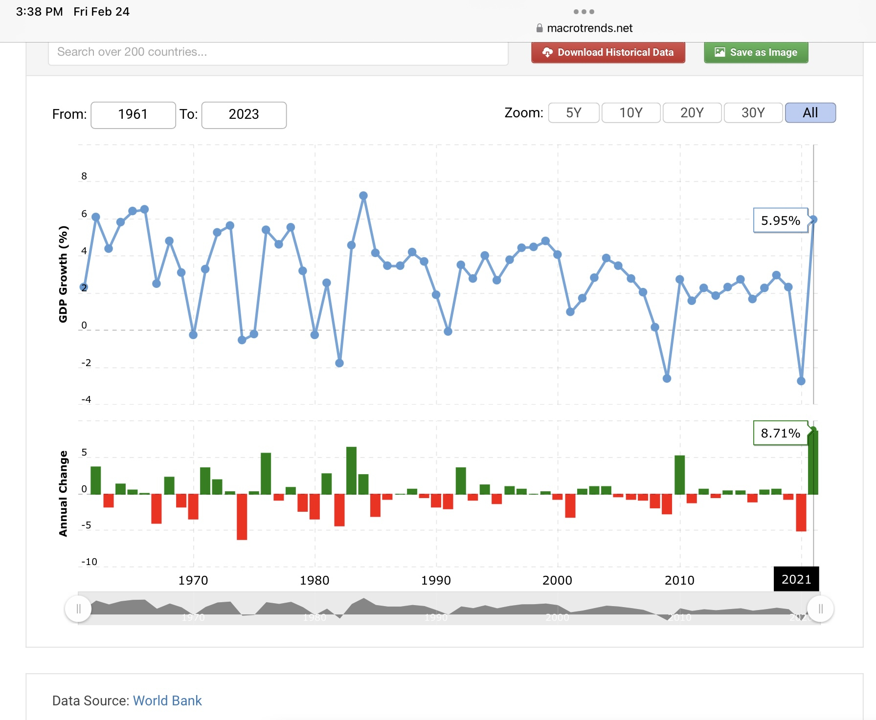Viewport: 876px width, 720px height.
Task: Focus the country search box
Action: [278, 52]
